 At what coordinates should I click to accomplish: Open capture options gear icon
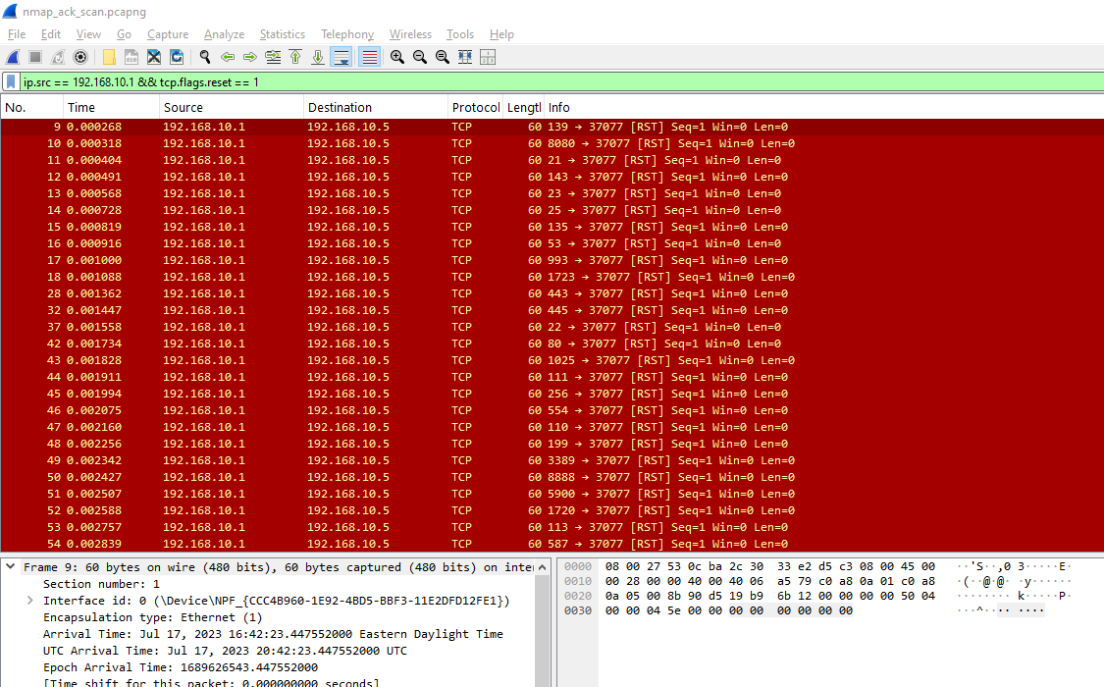[81, 56]
